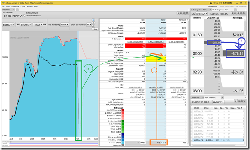Click the S_NIL_STRENGTH_1 constraint link under Now
The image size is (250, 150).
[156, 42]
